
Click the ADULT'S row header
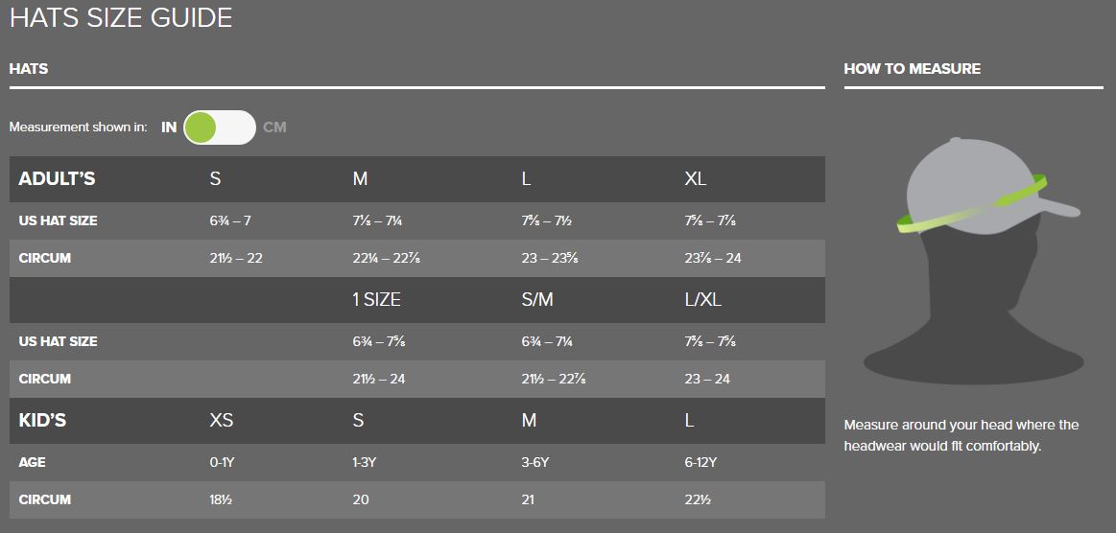[x=57, y=179]
